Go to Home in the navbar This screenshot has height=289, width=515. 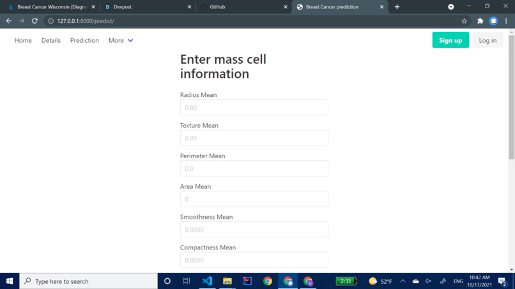pyautogui.click(x=23, y=40)
